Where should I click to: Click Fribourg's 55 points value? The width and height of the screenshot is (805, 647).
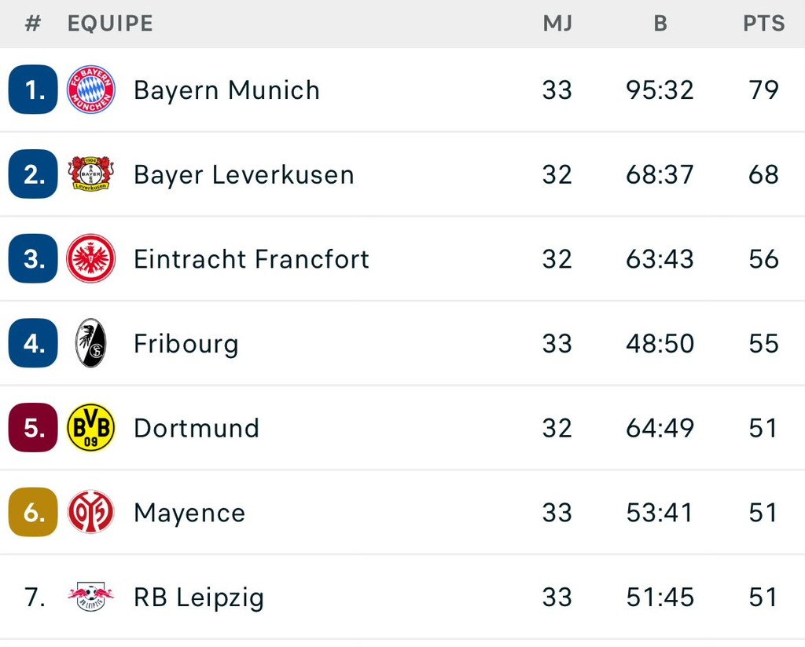763,343
